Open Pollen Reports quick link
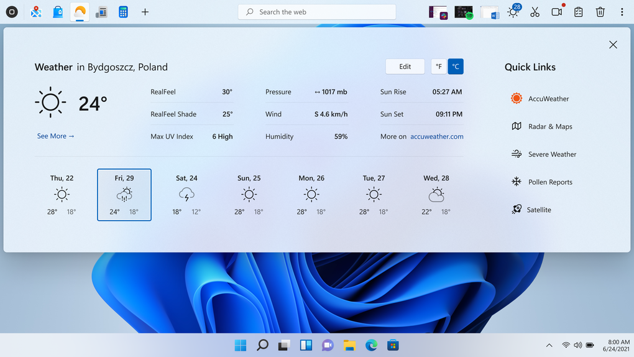This screenshot has width=634, height=357. [x=541, y=182]
